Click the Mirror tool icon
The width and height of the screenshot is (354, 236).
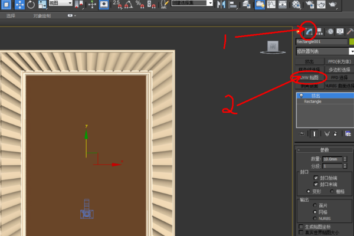point(221,4)
